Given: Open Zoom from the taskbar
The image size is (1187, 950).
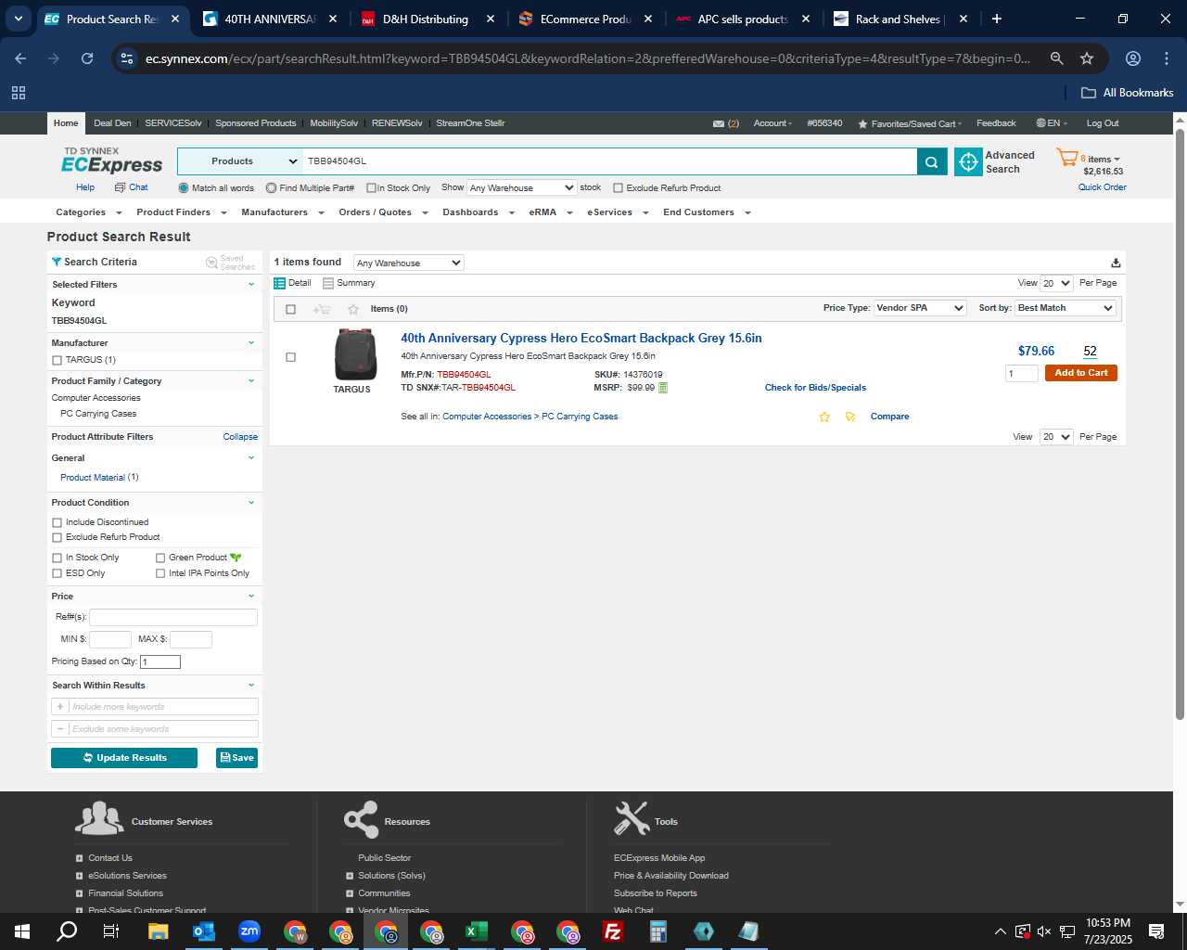Looking at the screenshot, I should click(x=249, y=931).
